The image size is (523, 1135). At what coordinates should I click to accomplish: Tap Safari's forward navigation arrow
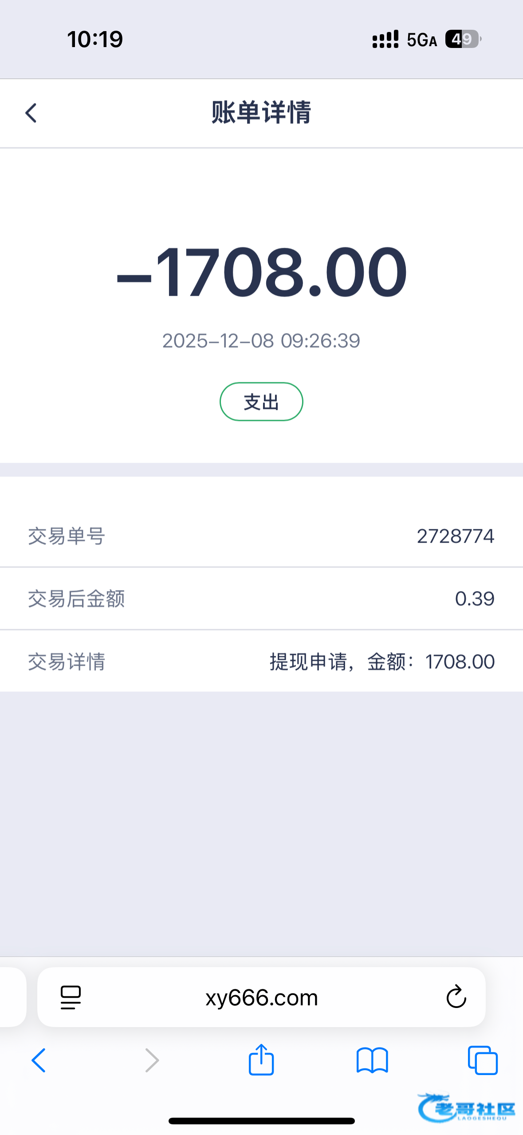point(152,1060)
